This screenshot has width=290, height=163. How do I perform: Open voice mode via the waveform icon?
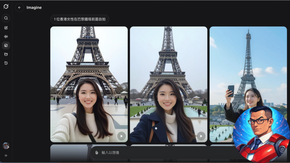pos(6,37)
